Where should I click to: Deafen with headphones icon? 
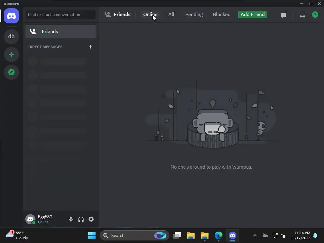81,219
